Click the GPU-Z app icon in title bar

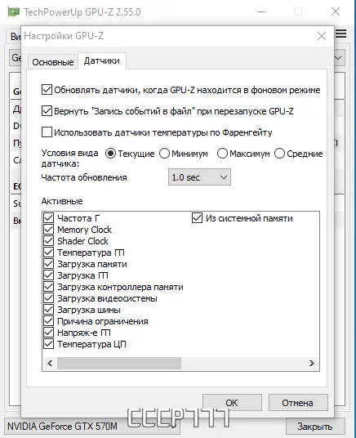(13, 12)
